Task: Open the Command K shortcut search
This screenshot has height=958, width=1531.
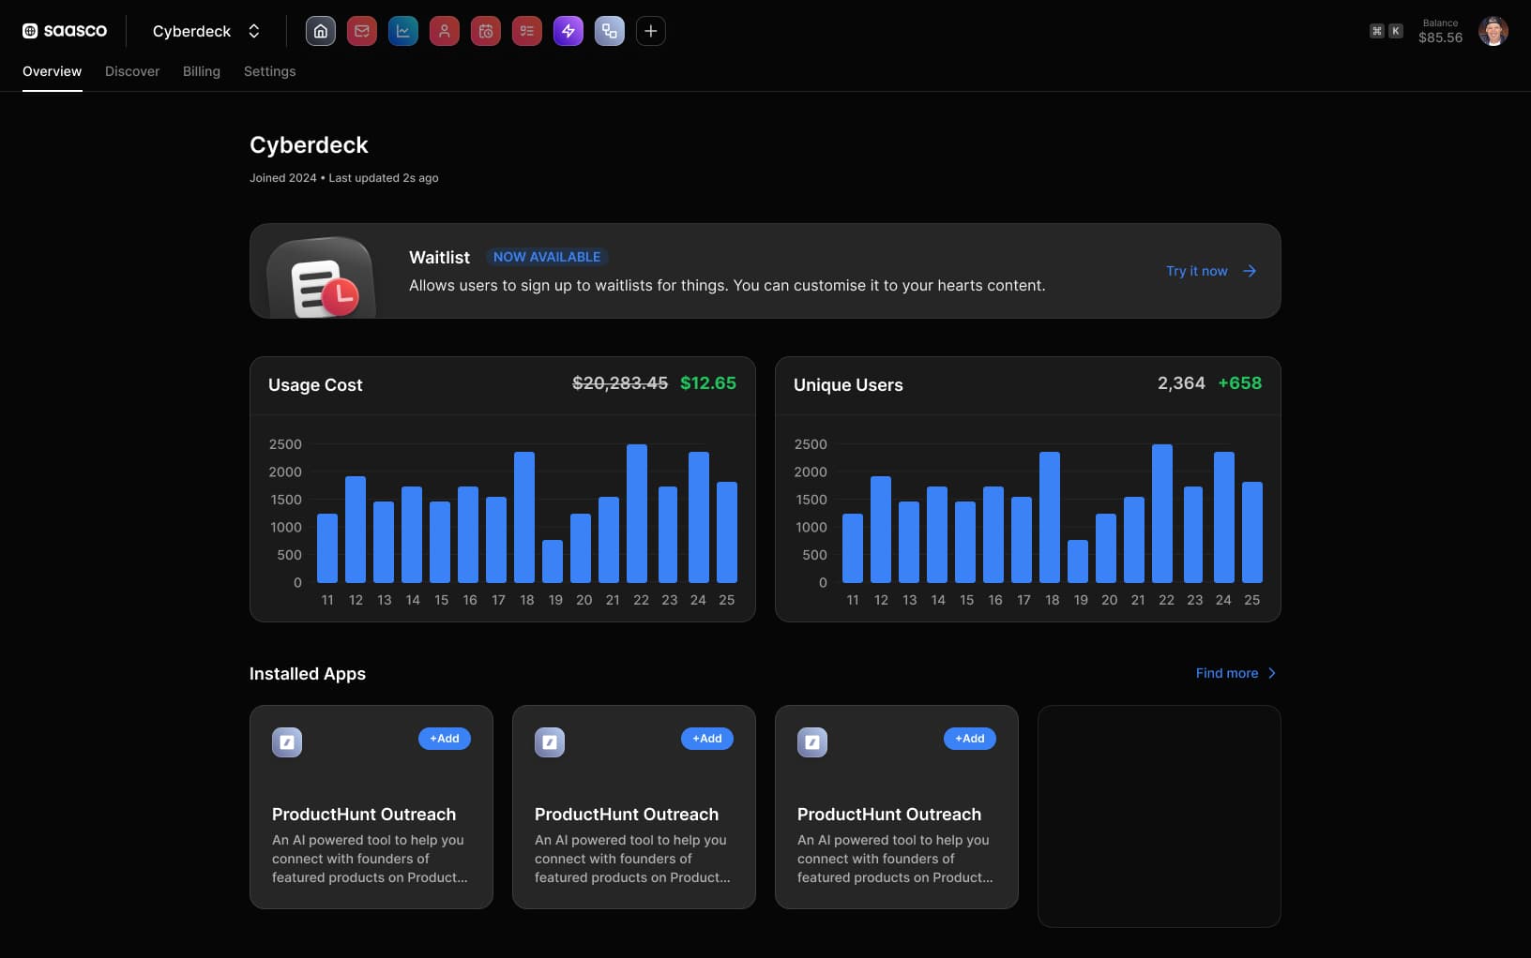Action: (x=1387, y=31)
